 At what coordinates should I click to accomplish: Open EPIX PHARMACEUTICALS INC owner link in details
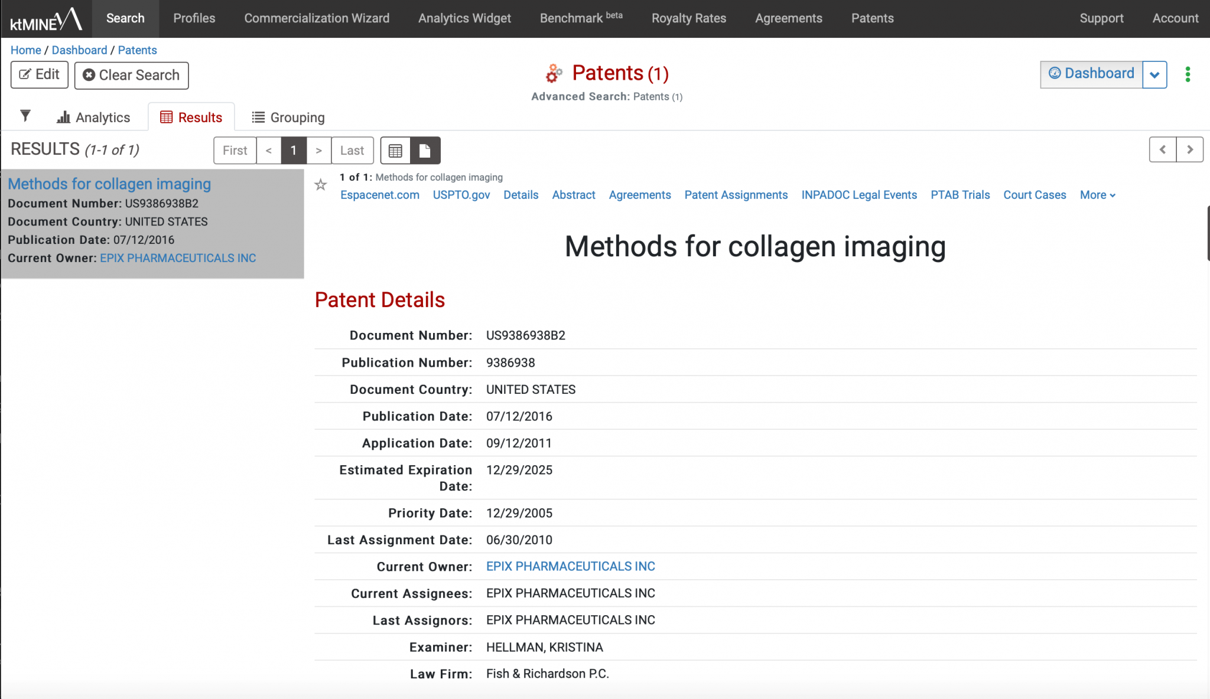click(x=570, y=566)
